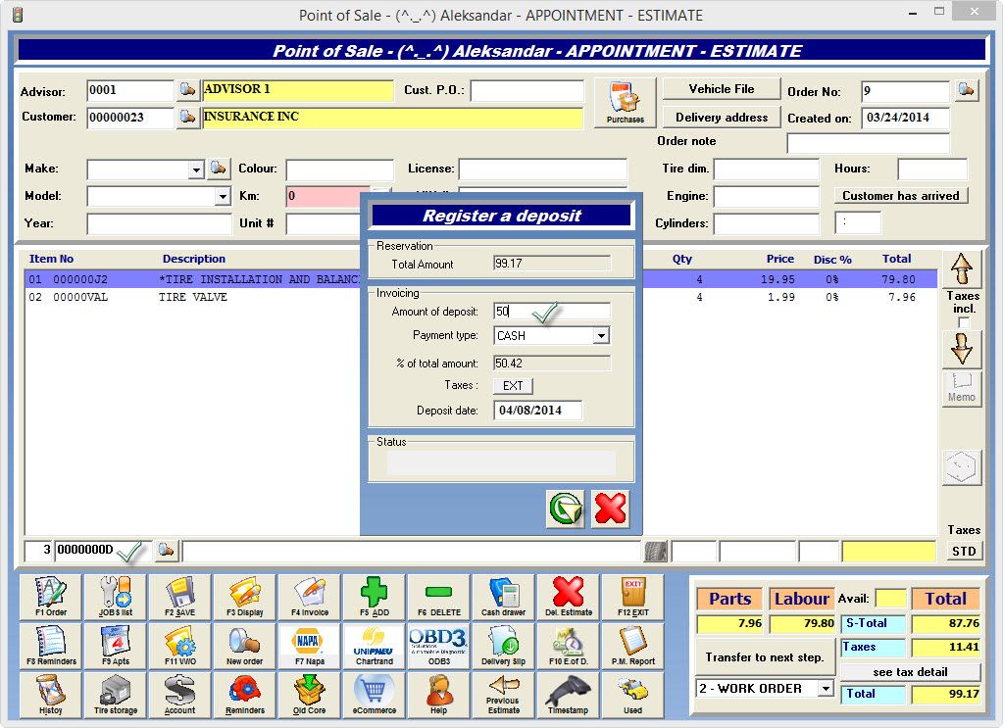Open the Make dropdown
This screenshot has height=728, width=1003.
point(196,170)
